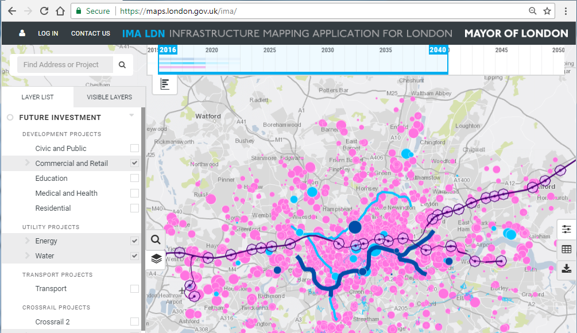
Task: Expand the Water layer chevron
Action: click(27, 255)
